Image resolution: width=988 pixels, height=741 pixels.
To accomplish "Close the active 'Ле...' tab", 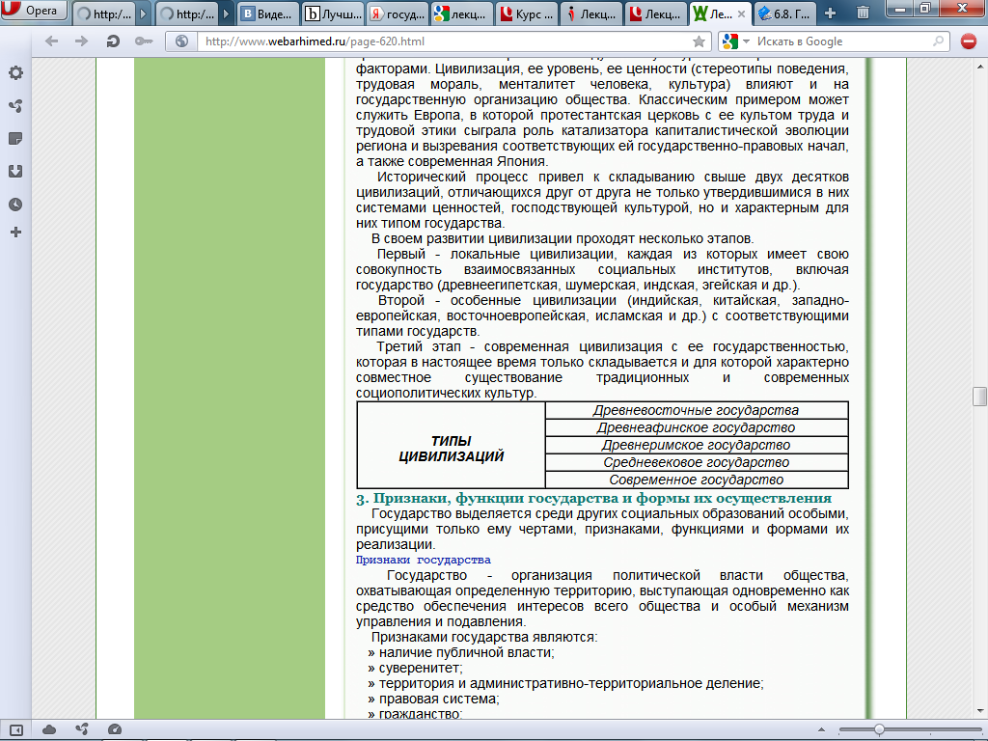I will tap(741, 14).
